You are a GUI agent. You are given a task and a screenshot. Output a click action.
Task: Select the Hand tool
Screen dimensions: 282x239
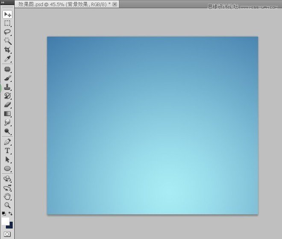[7, 197]
